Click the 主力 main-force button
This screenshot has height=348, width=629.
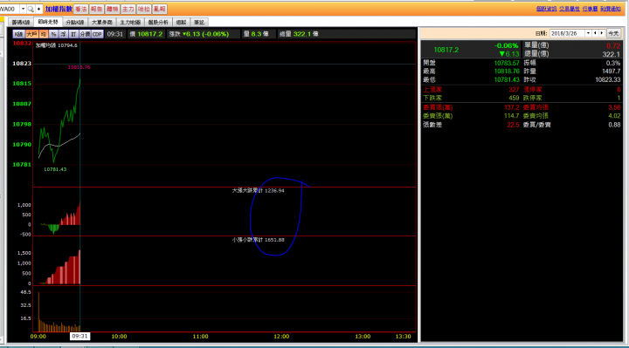pyautogui.click(x=128, y=9)
